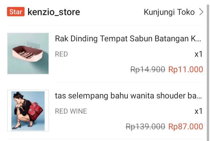Click the x1 quantity of shoulder bag
The height and width of the screenshot is (141, 210).
click(x=198, y=111)
